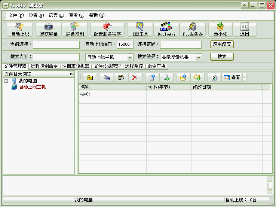Click the 应用改变 button
The height and width of the screenshot is (207, 276).
tap(222, 44)
